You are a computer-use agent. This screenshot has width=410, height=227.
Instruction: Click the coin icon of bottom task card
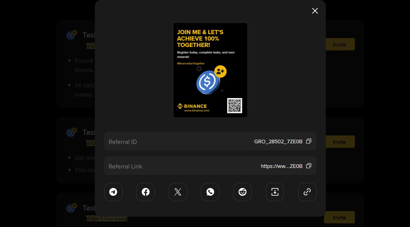click(x=71, y=208)
